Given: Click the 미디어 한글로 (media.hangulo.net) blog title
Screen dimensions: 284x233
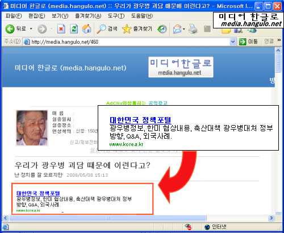Looking at the screenshot, I should pyautogui.click(x=70, y=68).
